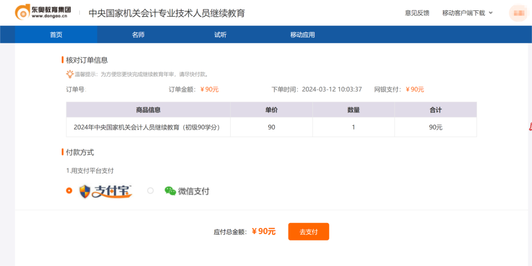532x266 pixels.
Task: Open the 意见反馈 link
Action: click(417, 13)
